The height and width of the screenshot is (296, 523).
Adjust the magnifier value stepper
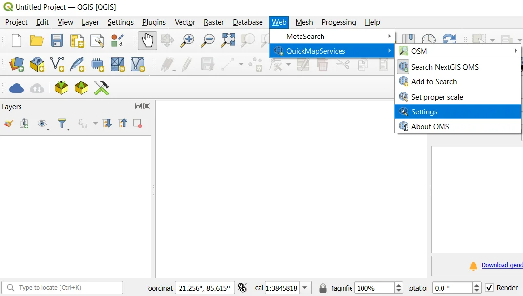pyautogui.click(x=399, y=288)
